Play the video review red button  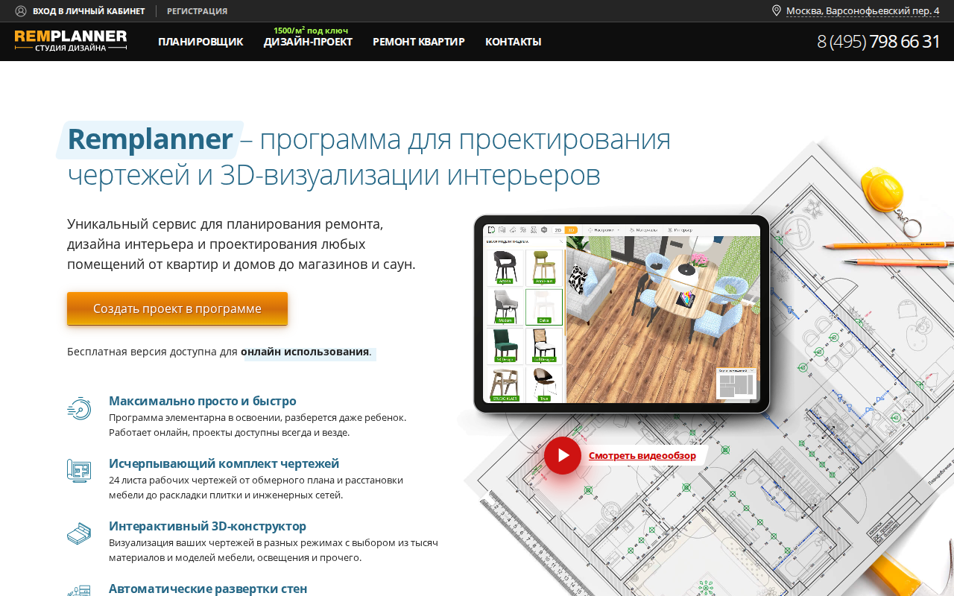(563, 455)
